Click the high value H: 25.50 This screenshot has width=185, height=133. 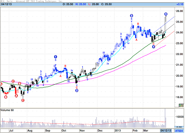click(81, 4)
